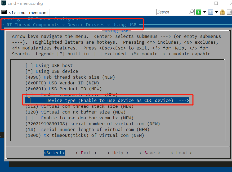
Task: Click the Exit button in menuconfig
Action: [x=86, y=153]
